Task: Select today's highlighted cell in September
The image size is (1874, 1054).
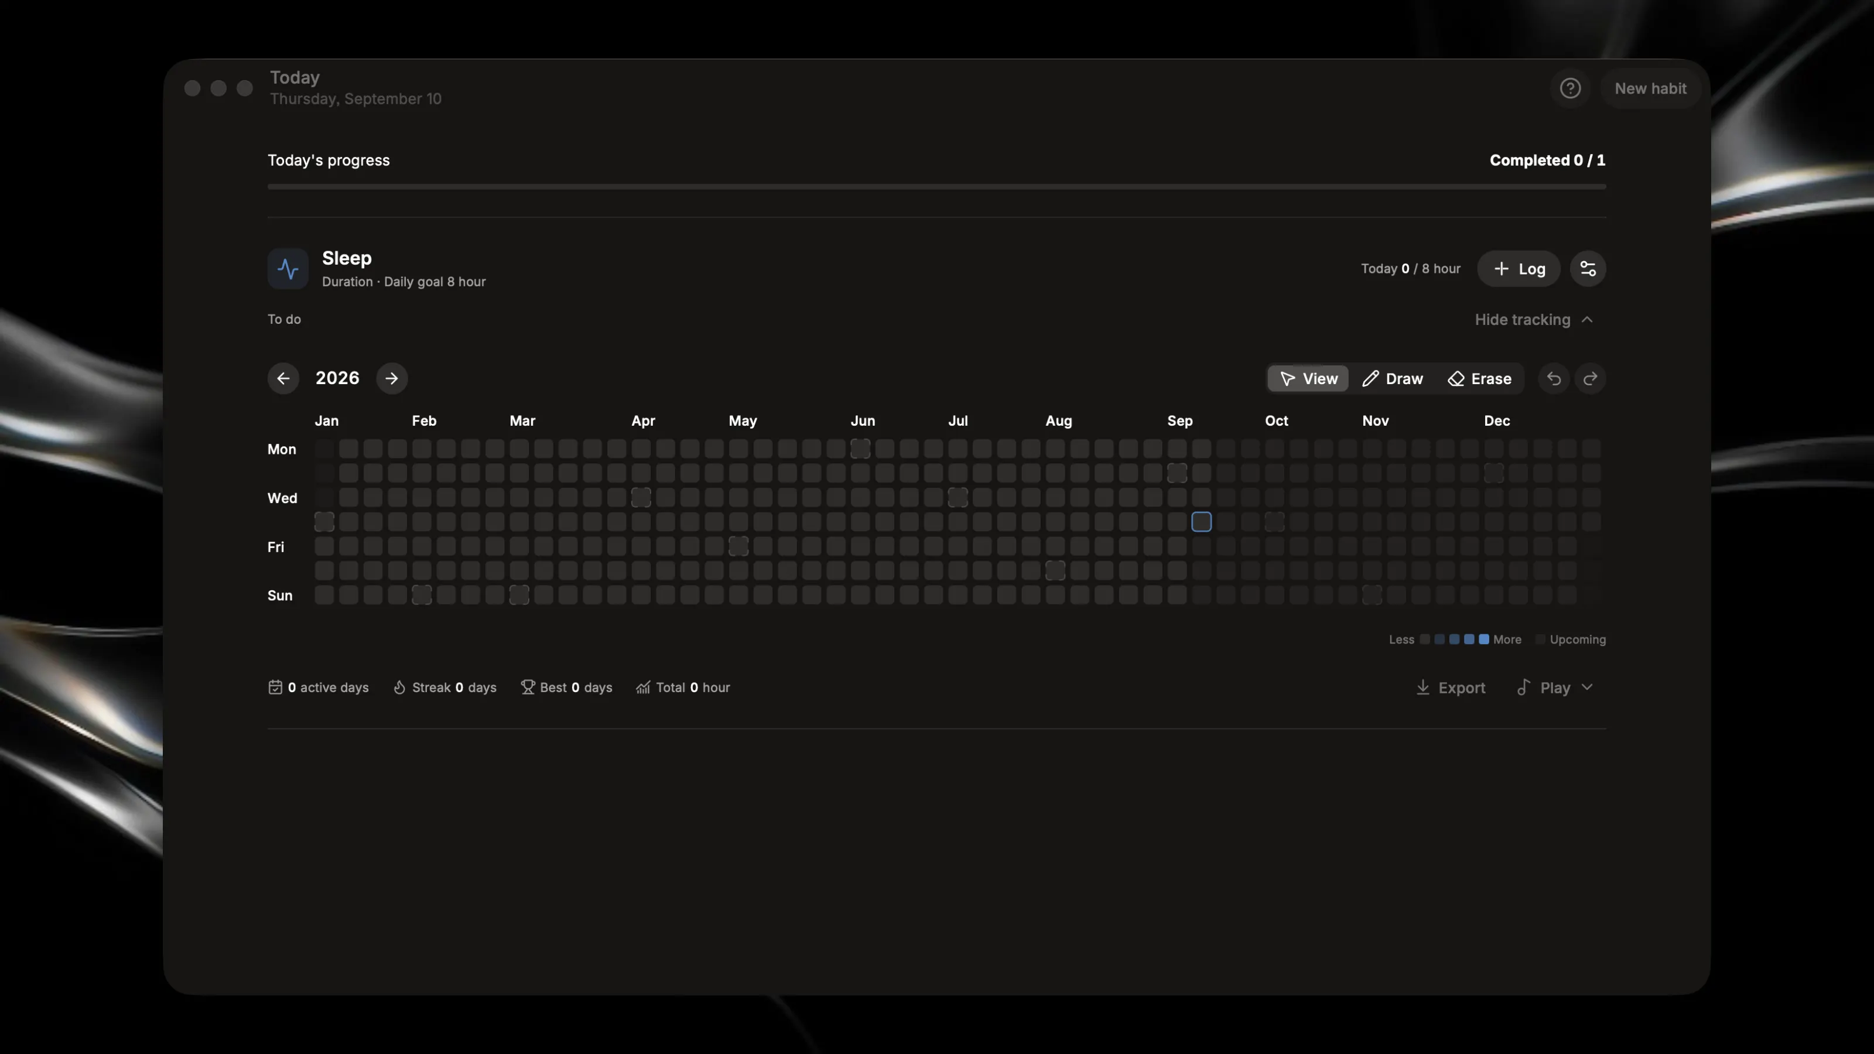Action: click(1201, 522)
